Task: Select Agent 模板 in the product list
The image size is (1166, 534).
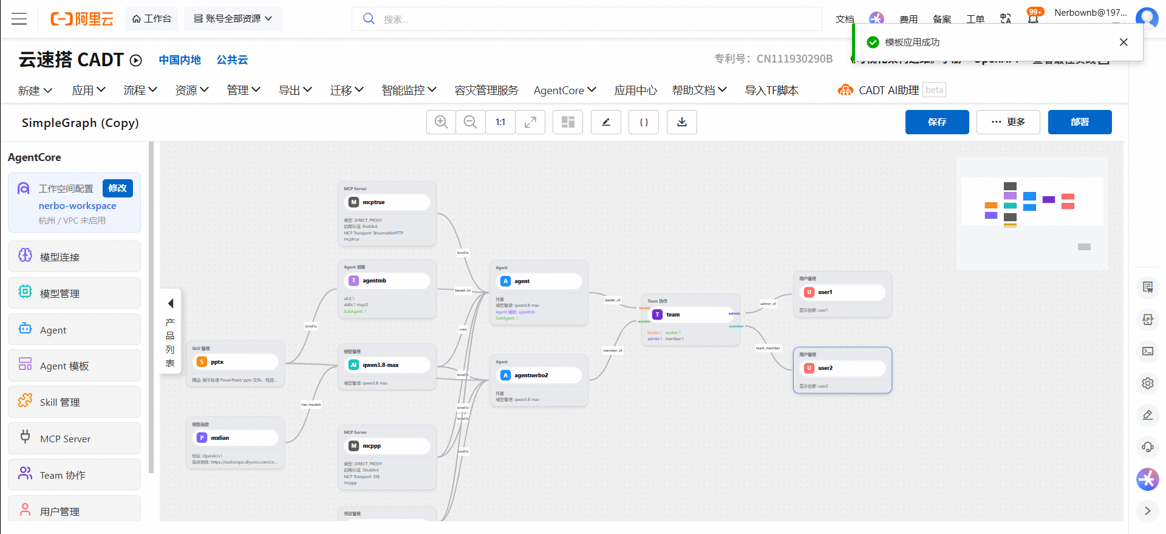Action: pos(74,366)
